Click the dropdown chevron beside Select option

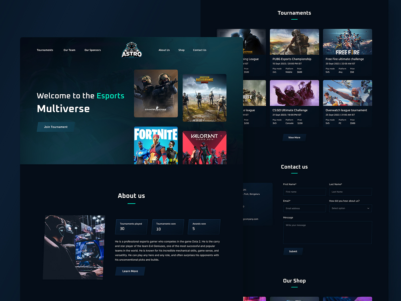tap(368, 208)
